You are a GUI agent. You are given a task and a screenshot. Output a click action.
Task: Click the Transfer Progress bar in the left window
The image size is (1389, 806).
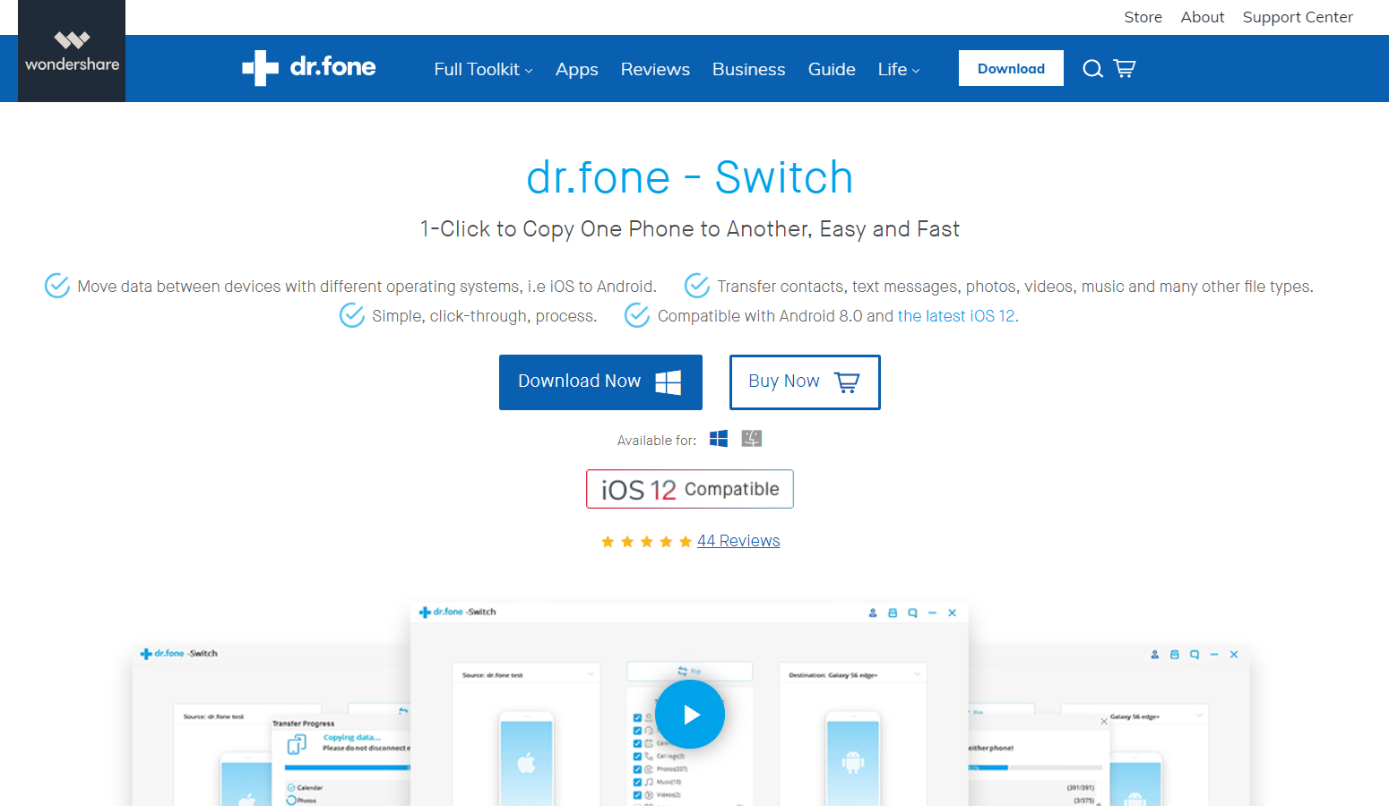[348, 767]
